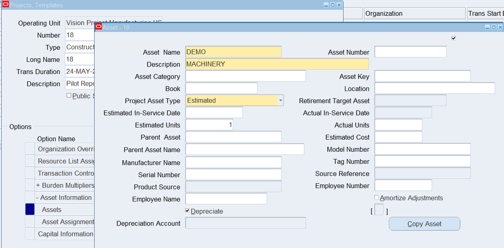504x248 pixels.
Task: Click the Model Number field
Action: pyautogui.click(x=423, y=149)
